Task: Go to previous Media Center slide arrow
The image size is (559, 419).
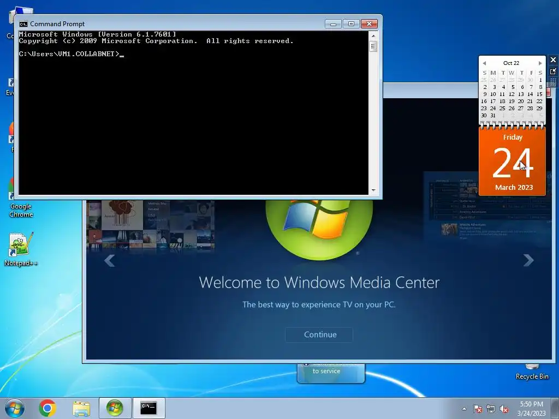Action: click(109, 260)
